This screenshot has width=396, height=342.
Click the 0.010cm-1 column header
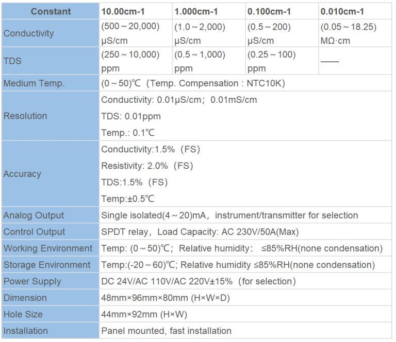(355, 11)
